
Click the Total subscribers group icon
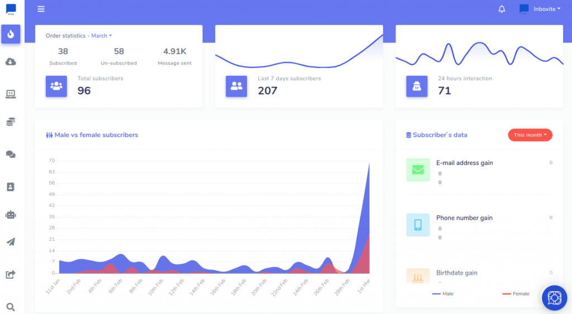point(56,86)
